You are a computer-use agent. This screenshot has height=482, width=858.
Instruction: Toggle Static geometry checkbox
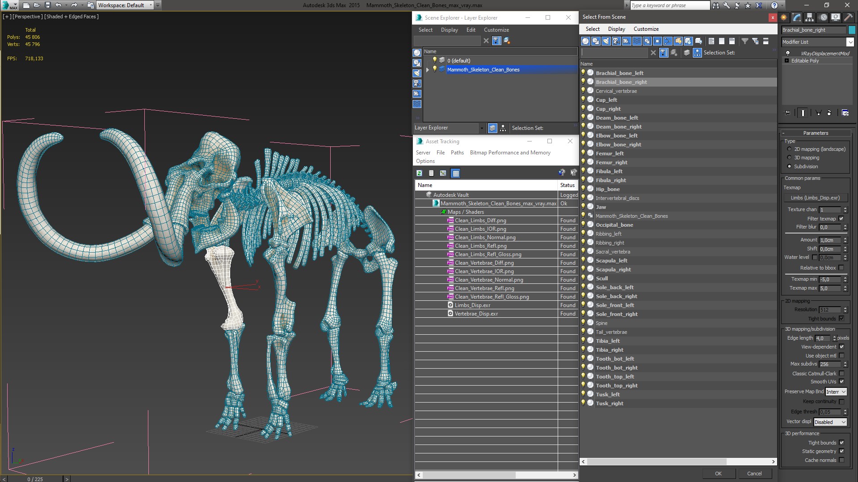point(841,451)
